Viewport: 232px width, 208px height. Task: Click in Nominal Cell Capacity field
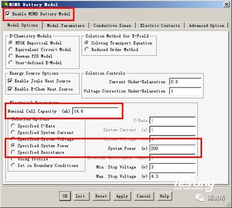click(x=96, y=111)
